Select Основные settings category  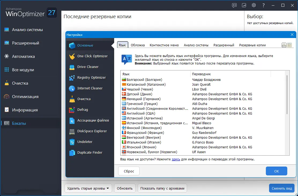pyautogui.click(x=90, y=46)
